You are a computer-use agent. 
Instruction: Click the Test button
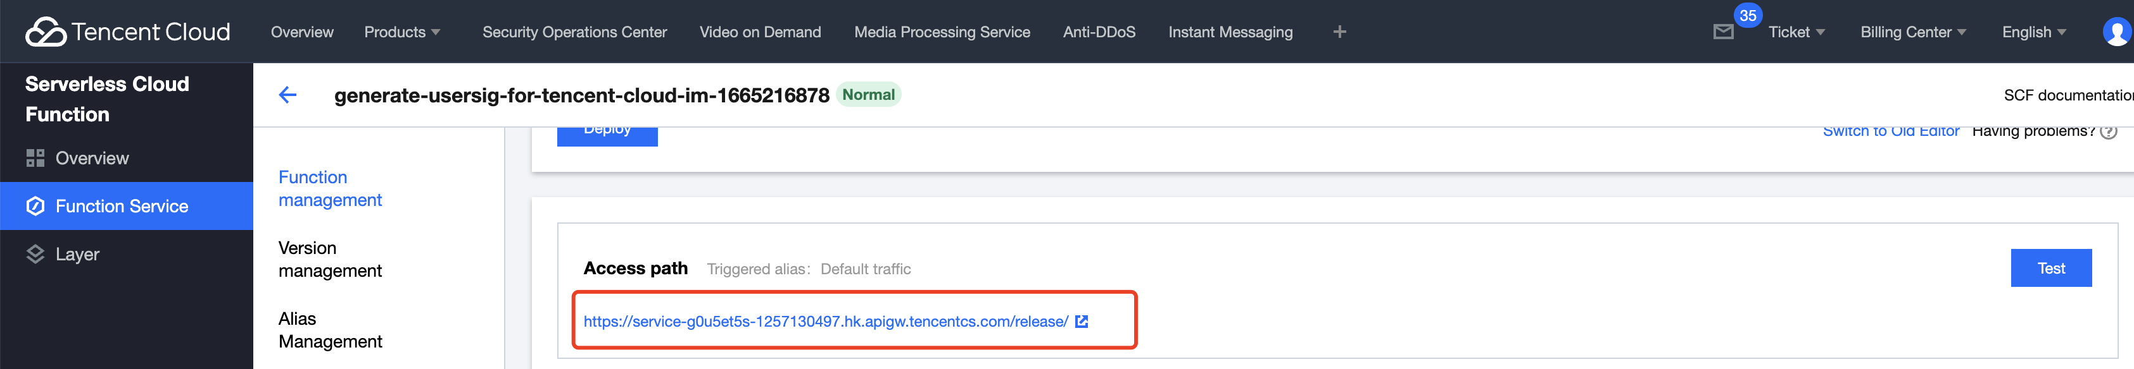(x=2051, y=268)
